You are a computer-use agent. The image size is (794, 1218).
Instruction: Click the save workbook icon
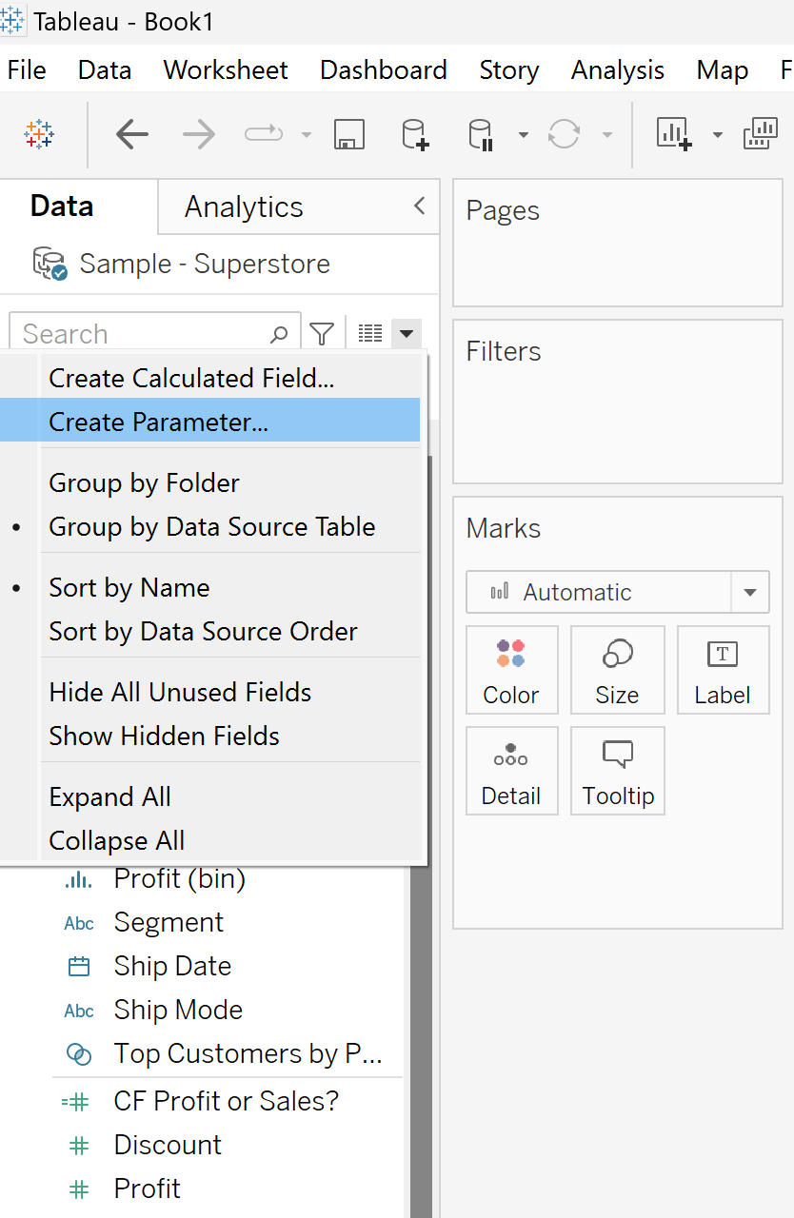pyautogui.click(x=349, y=135)
